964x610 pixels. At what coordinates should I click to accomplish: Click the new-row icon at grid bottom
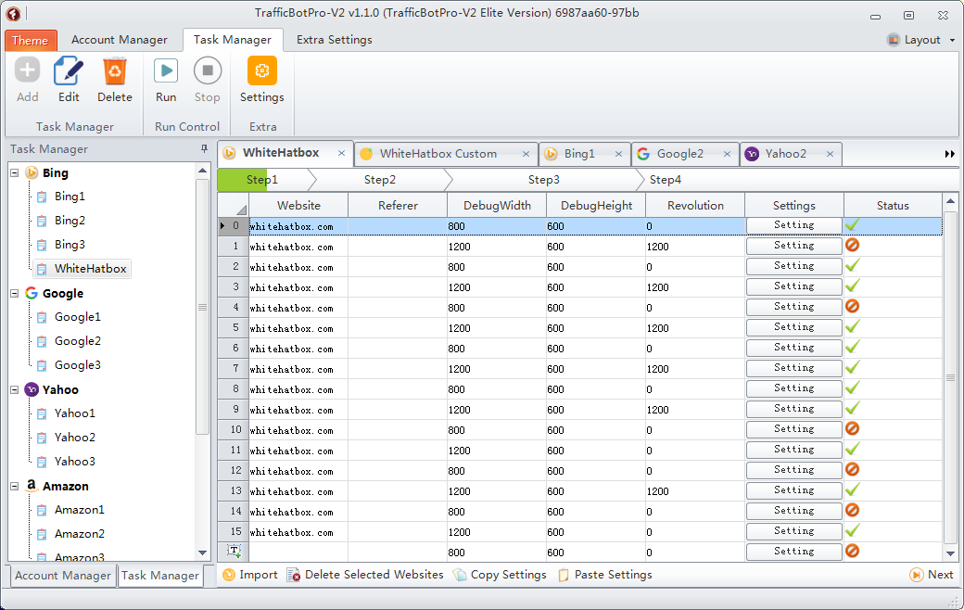point(235,551)
